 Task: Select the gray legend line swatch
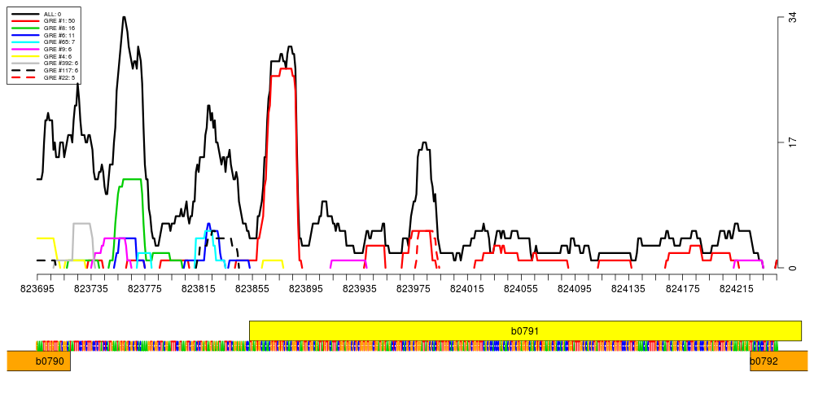(x=25, y=63)
